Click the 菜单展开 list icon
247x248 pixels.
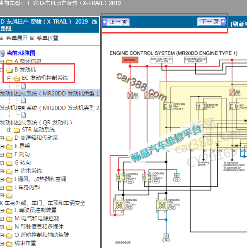(2, 38)
